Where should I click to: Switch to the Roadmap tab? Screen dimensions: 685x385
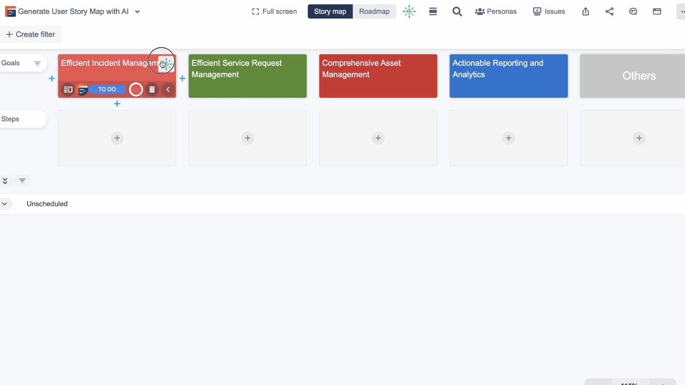[x=374, y=12]
